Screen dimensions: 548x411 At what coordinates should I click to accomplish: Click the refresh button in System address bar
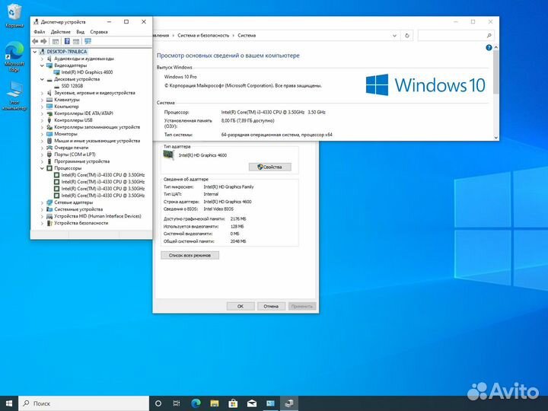click(406, 35)
